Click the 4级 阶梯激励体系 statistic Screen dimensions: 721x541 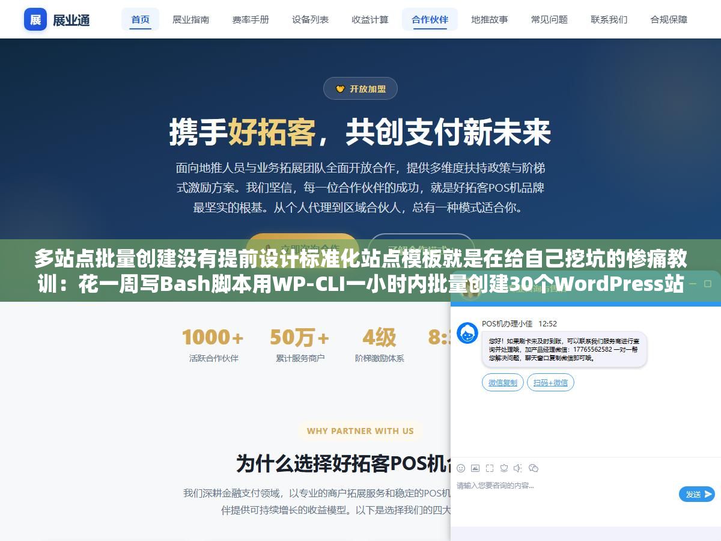[x=379, y=345]
